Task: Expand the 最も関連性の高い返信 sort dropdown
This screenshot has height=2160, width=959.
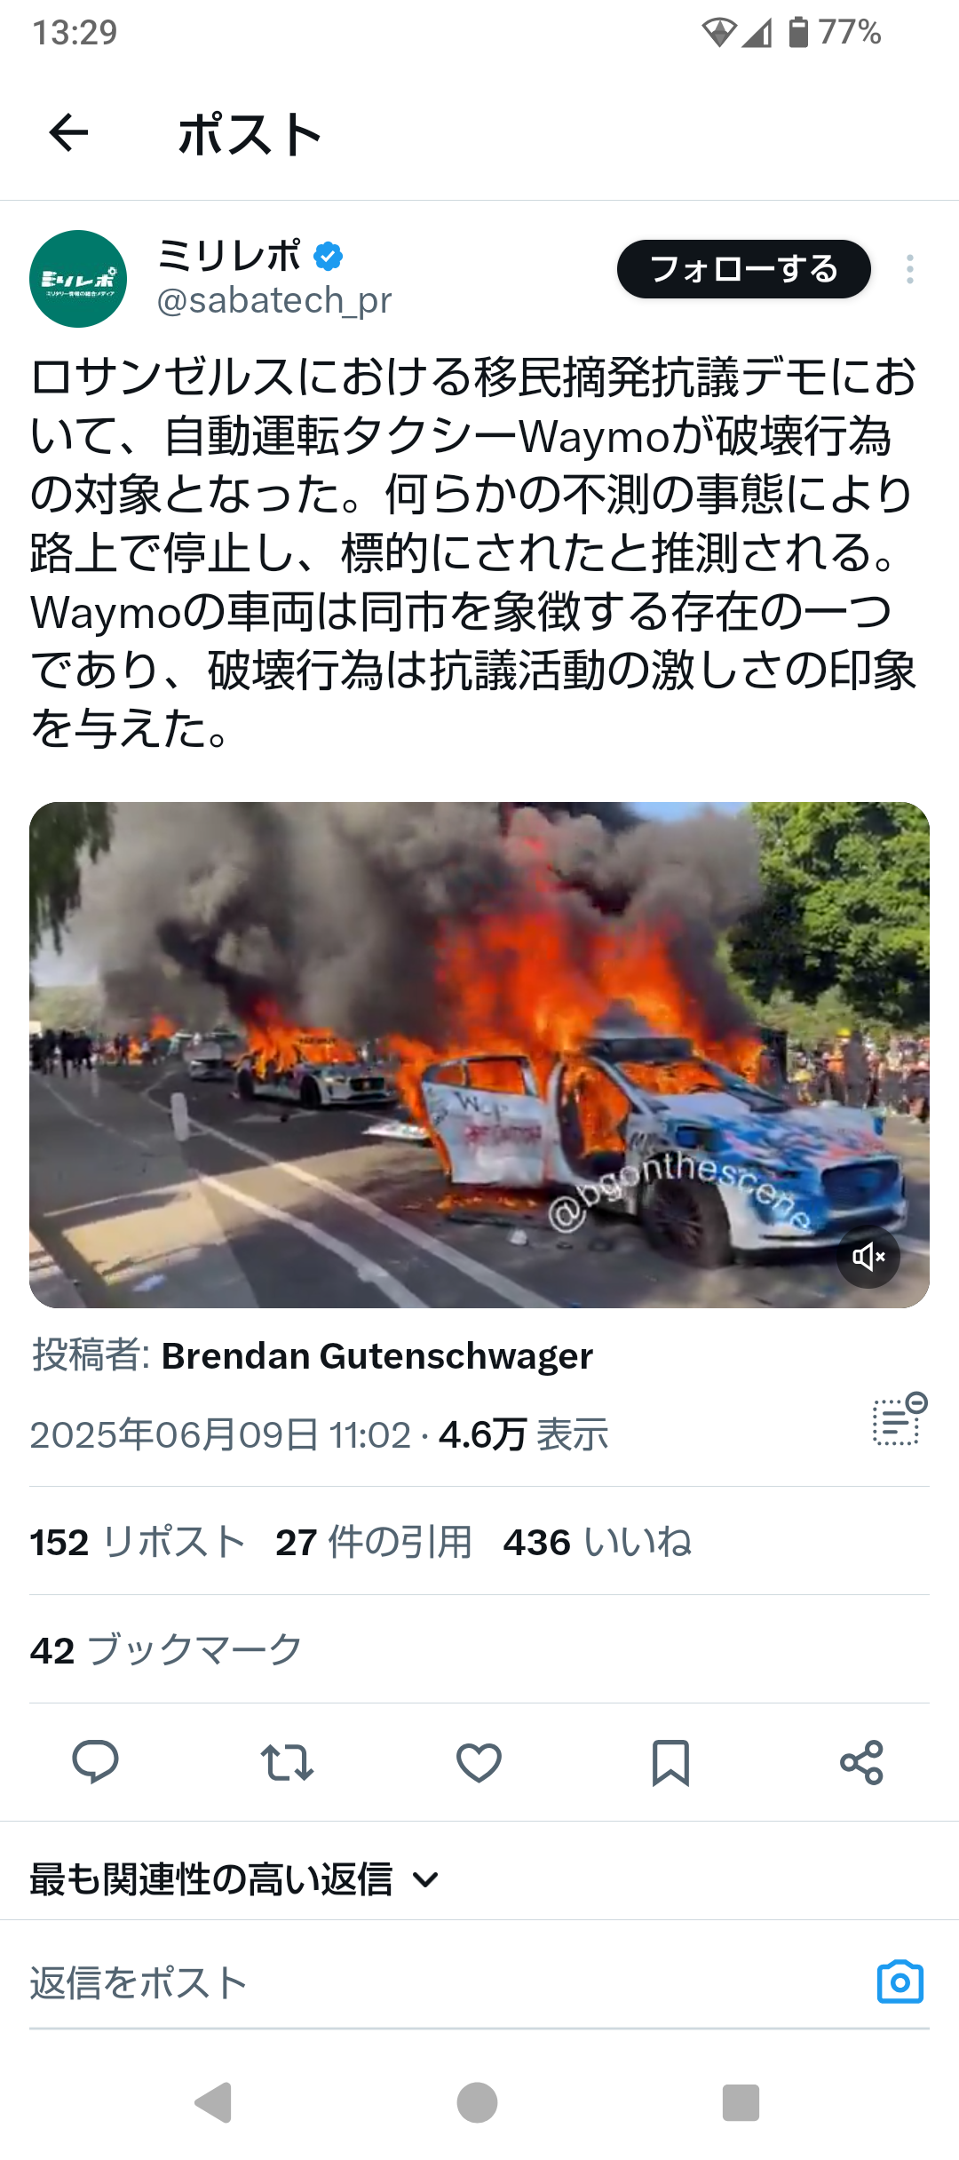Action: (234, 1880)
